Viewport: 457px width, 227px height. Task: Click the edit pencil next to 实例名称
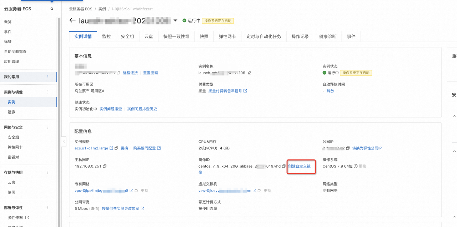pos(250,73)
